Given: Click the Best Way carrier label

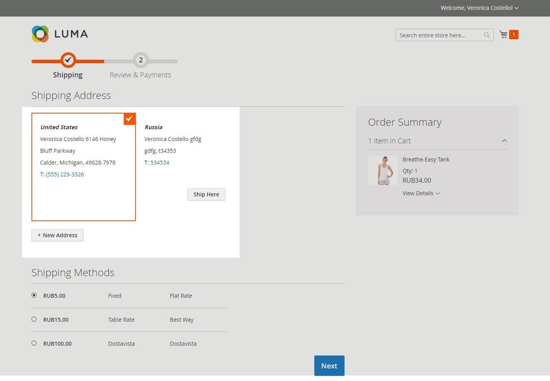Looking at the screenshot, I should (182, 320).
